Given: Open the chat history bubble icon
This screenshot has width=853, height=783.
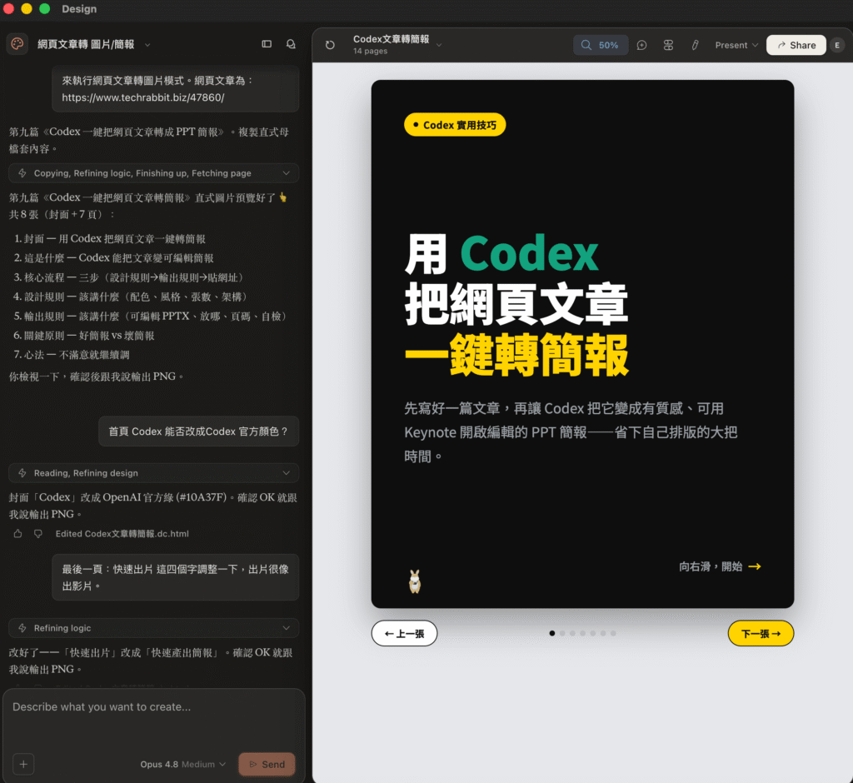Looking at the screenshot, I should (291, 44).
